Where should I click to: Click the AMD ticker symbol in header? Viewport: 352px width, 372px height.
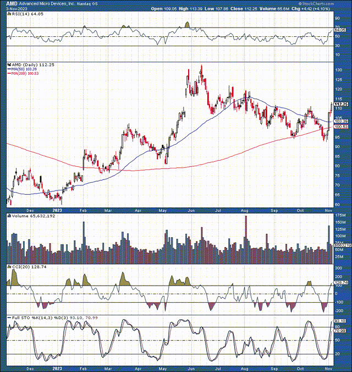point(12,3)
